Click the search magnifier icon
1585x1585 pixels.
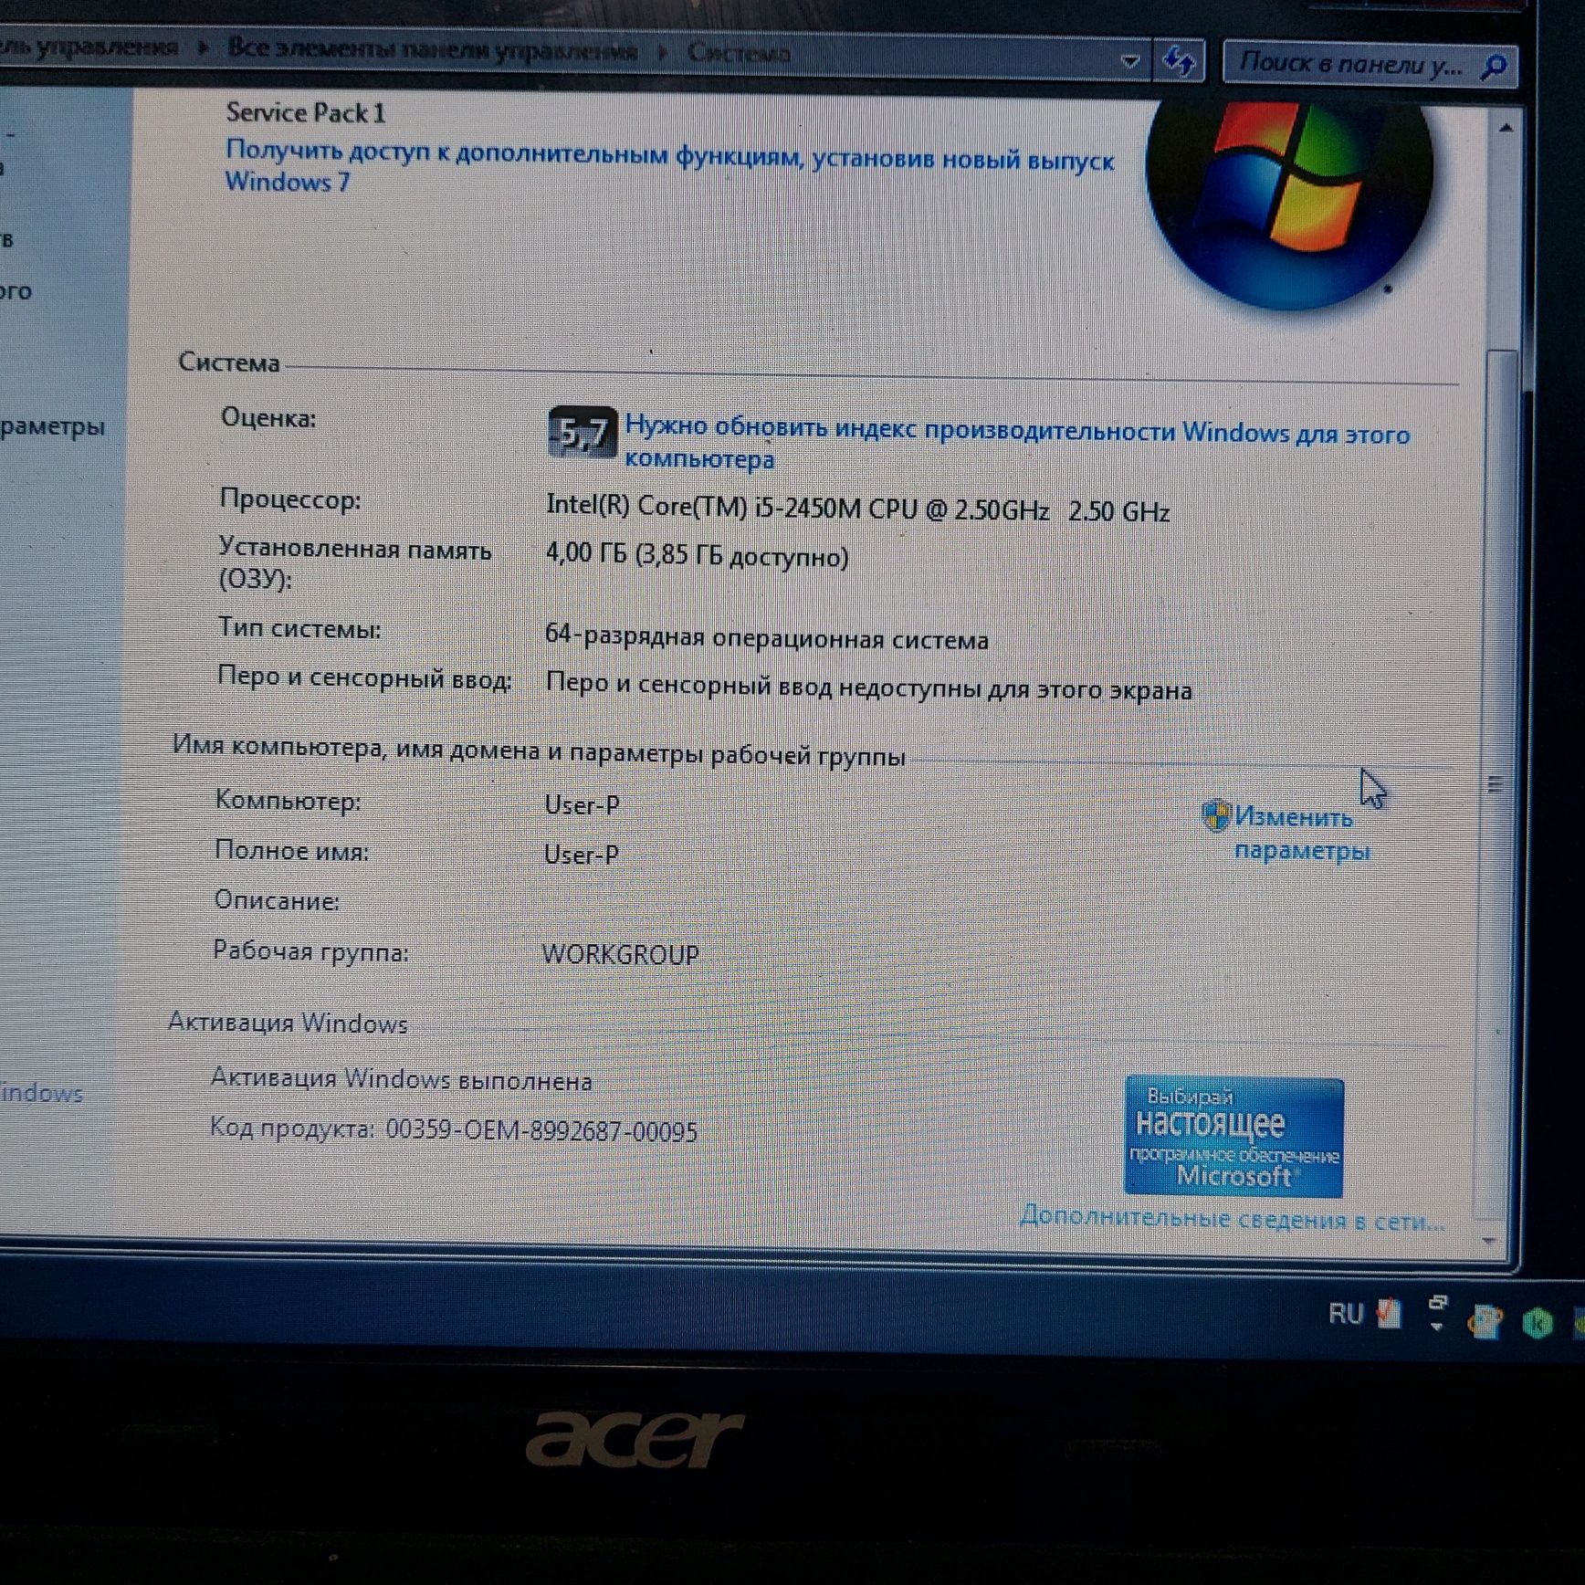(1494, 66)
